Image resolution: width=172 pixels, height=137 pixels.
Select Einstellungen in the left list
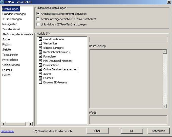(11, 9)
